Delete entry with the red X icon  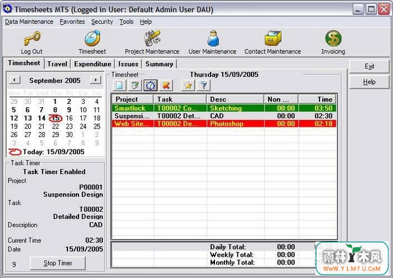166,85
